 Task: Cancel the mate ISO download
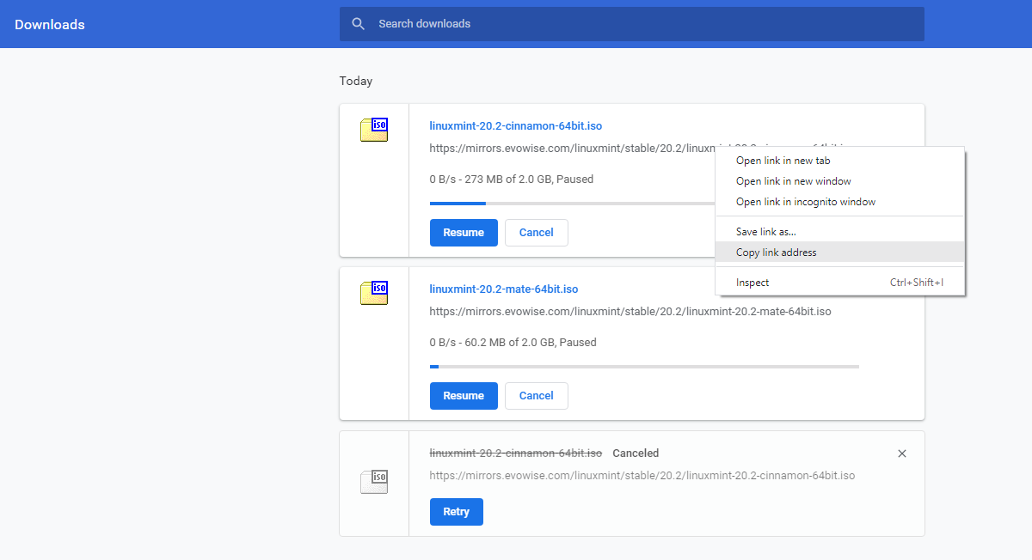(x=536, y=396)
